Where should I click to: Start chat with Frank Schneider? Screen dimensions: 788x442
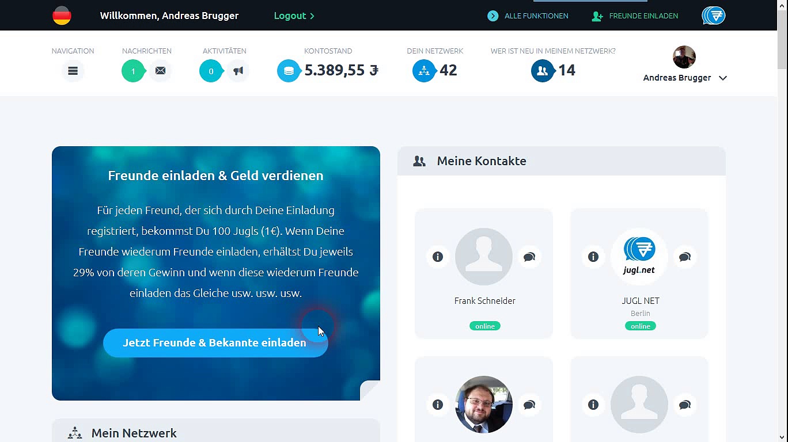pyautogui.click(x=529, y=257)
